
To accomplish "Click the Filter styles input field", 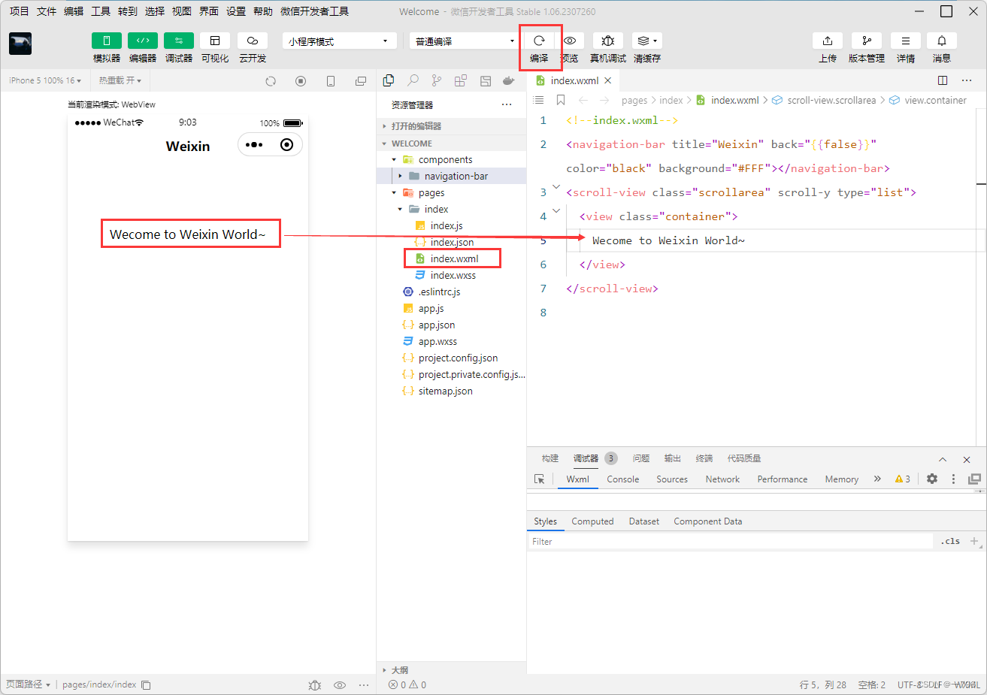I will click(x=730, y=541).
